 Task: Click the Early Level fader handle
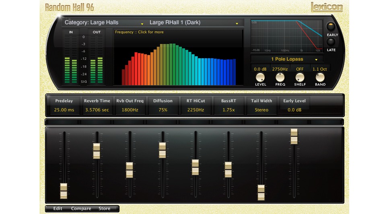294,137
